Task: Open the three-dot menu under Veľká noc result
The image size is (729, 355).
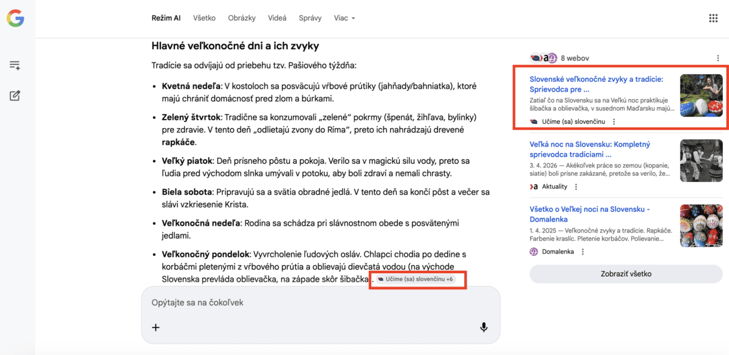Action: pos(575,186)
